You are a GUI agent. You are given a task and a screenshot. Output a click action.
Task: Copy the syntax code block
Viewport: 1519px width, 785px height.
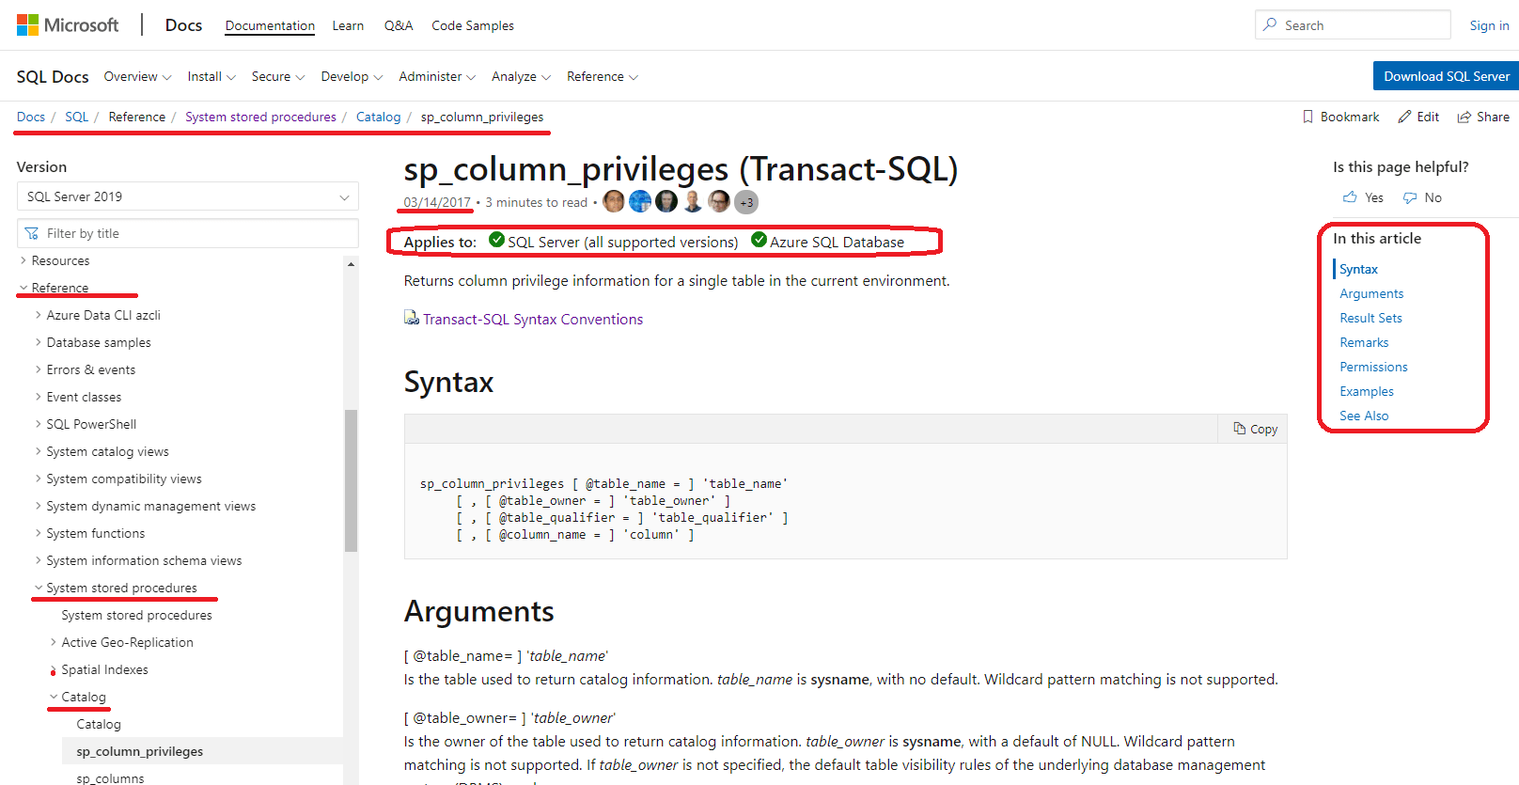[1255, 429]
